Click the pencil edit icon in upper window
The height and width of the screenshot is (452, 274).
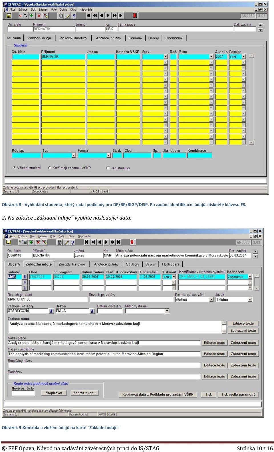[x=67, y=16]
